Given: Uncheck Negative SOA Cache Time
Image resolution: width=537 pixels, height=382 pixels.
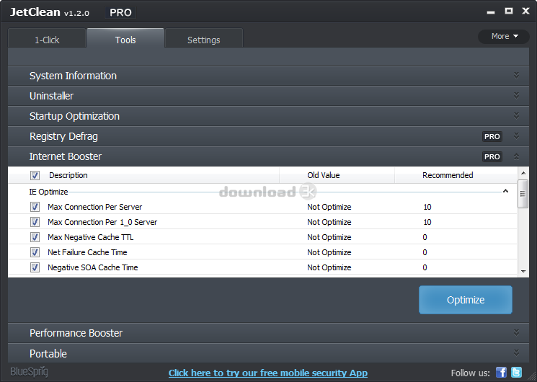Looking at the screenshot, I should point(35,267).
